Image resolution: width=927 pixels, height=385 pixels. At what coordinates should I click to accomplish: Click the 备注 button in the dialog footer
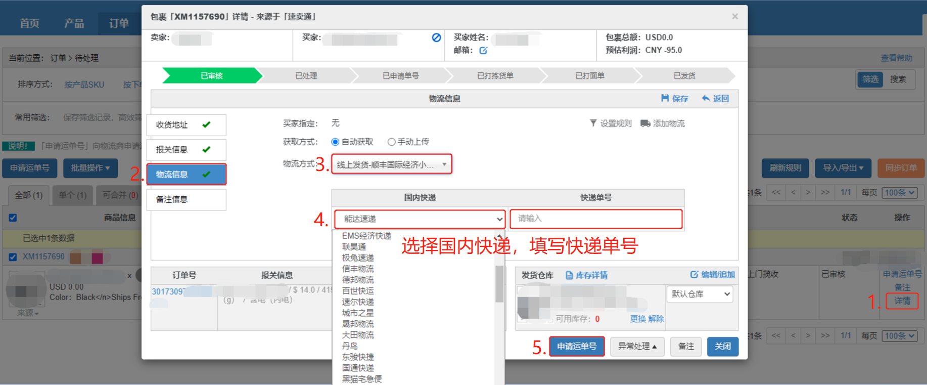coord(686,347)
